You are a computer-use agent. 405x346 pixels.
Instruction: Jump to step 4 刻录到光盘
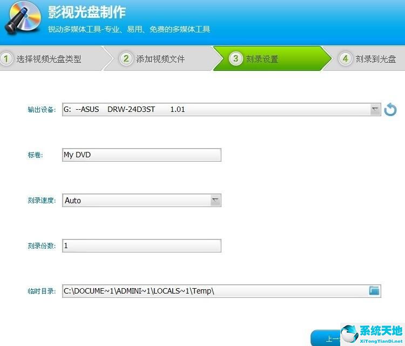pos(367,59)
